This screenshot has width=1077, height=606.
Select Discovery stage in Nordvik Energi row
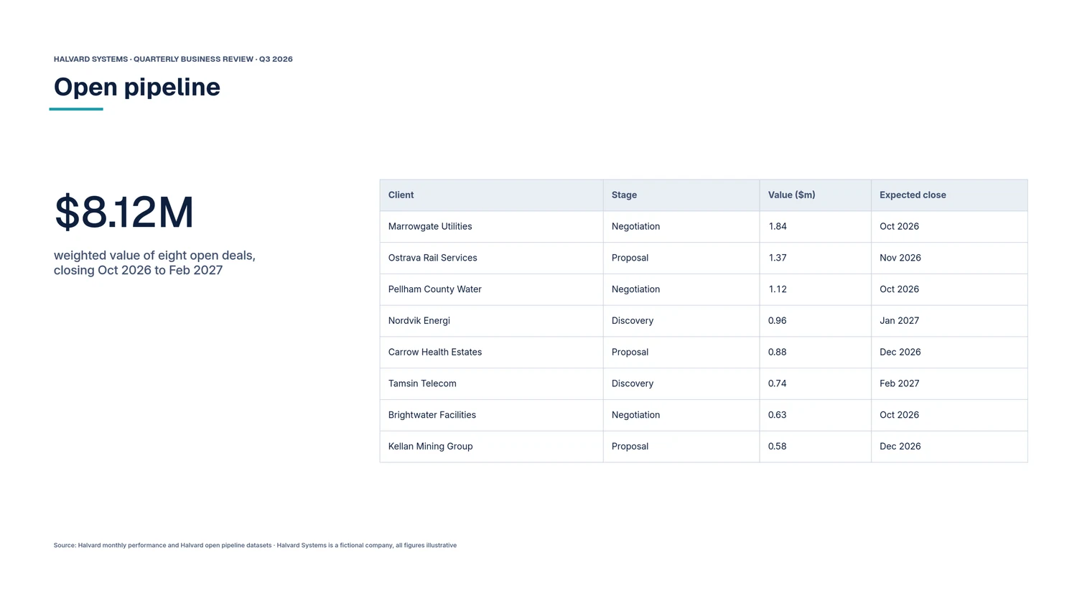[681, 321]
